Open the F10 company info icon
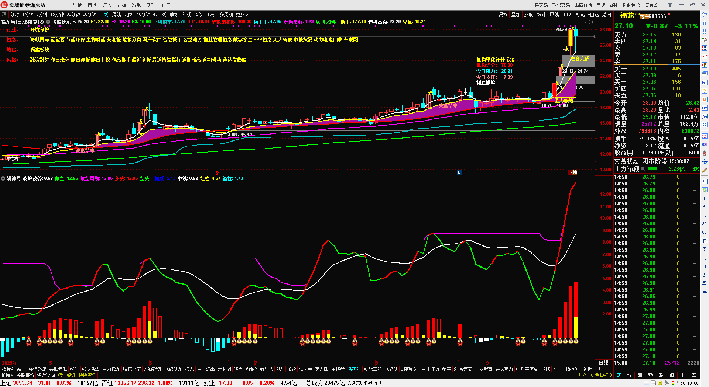709x387 pixels. pos(705,83)
